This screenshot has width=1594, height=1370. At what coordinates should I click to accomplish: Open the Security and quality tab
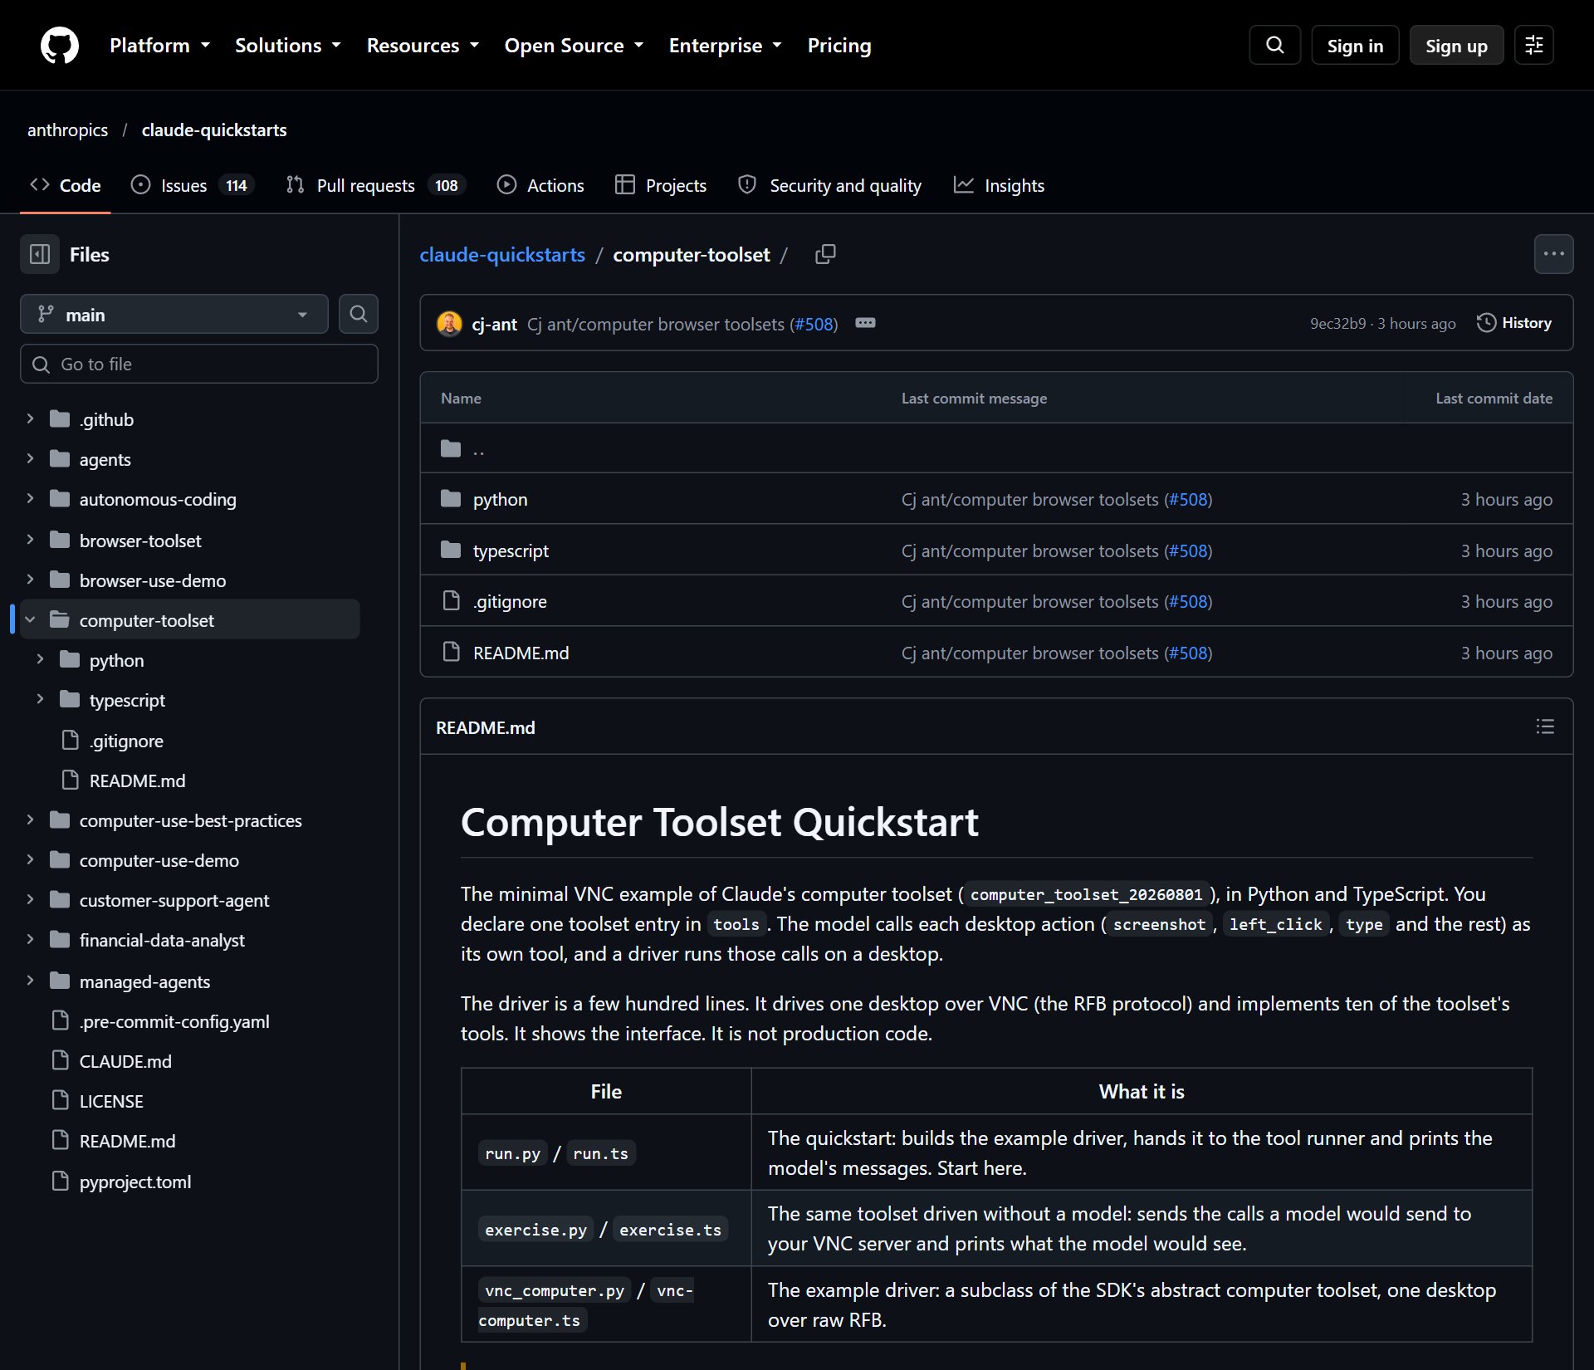829,185
